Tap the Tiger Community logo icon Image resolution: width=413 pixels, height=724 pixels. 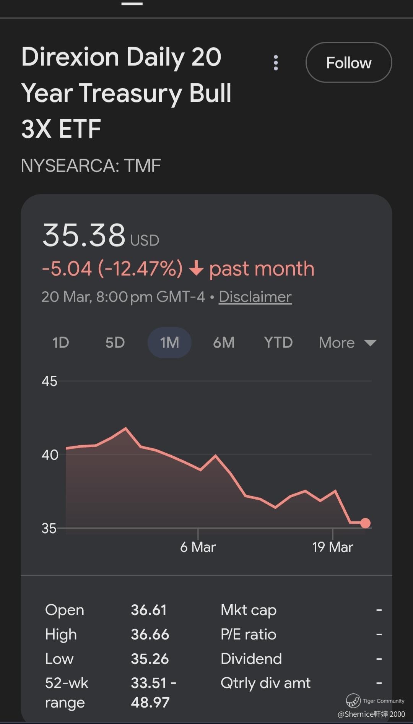pyautogui.click(x=353, y=701)
